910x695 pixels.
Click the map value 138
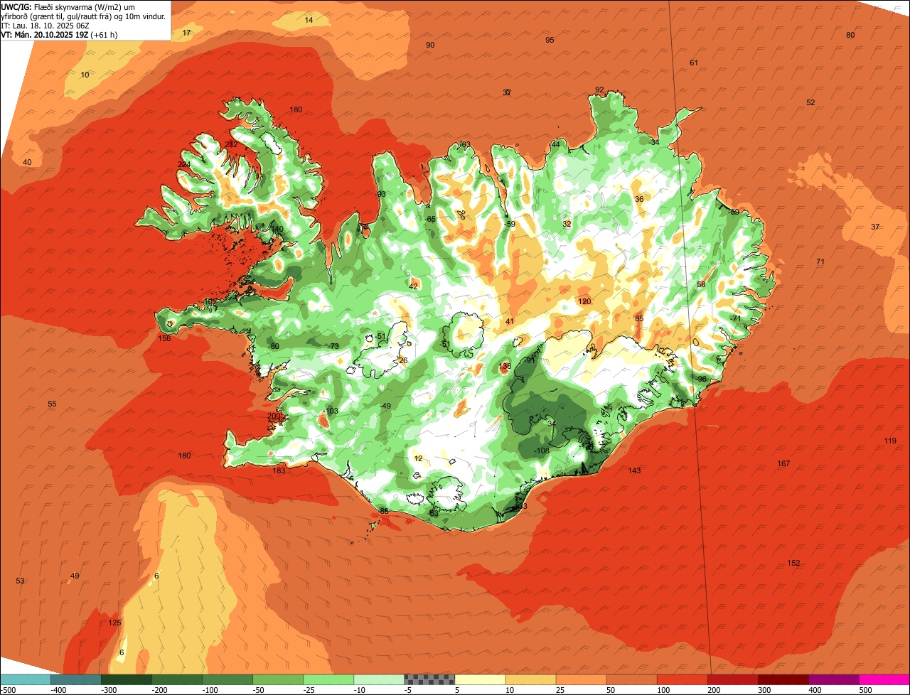pyautogui.click(x=505, y=366)
